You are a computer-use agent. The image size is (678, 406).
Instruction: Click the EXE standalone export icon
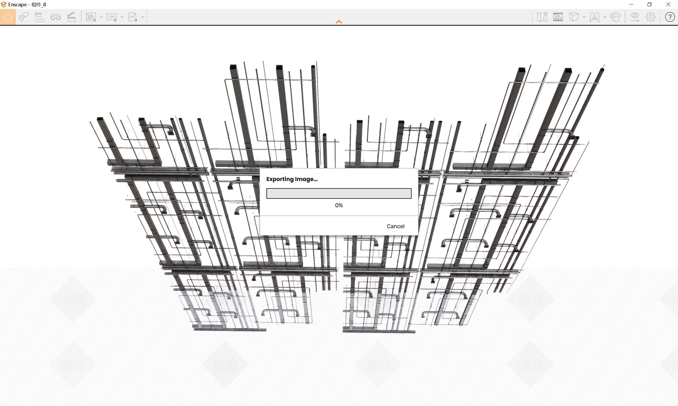pos(133,17)
